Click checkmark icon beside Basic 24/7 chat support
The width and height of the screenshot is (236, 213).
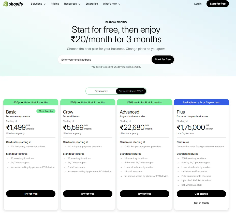click(x=8, y=163)
